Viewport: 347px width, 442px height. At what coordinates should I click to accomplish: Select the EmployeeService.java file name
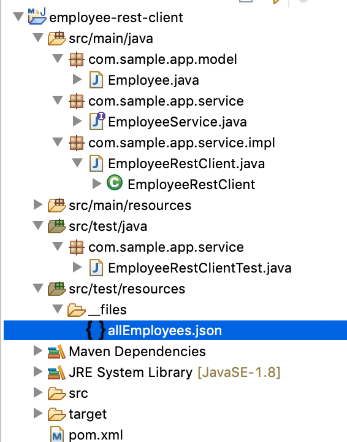click(x=177, y=122)
